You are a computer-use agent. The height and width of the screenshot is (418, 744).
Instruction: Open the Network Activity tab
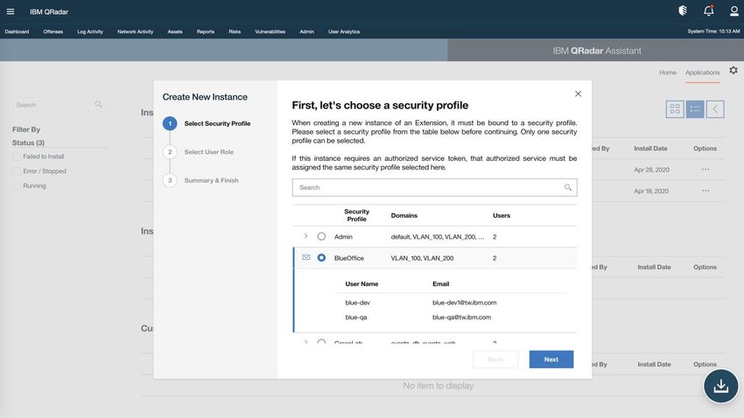tap(135, 31)
